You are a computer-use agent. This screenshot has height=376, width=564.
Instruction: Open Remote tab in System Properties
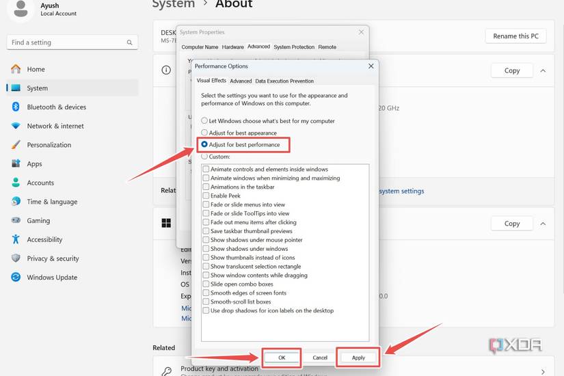[x=327, y=47]
